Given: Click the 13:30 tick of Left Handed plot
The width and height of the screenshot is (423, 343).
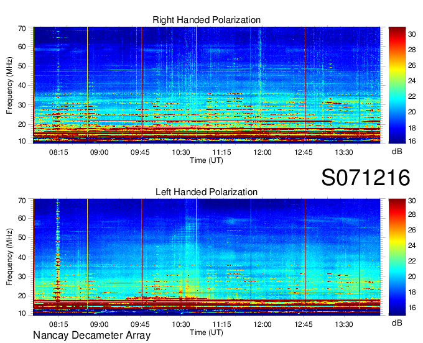Looking at the screenshot, I should coord(344,324).
